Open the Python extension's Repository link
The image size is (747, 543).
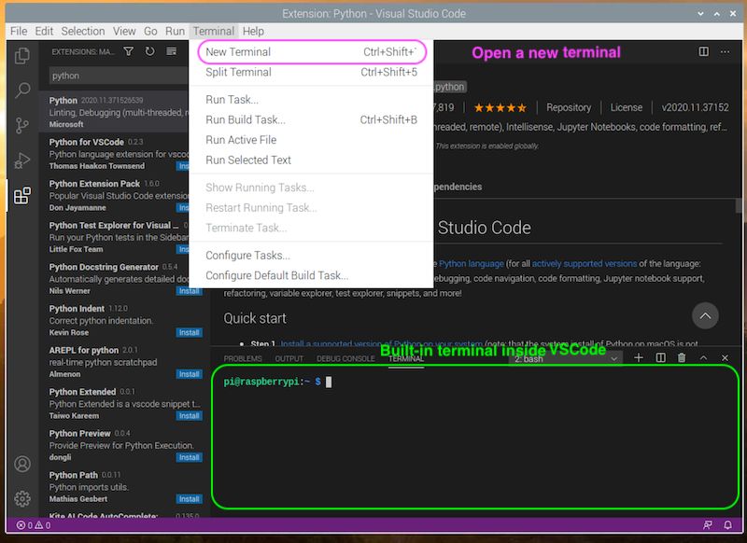(569, 107)
